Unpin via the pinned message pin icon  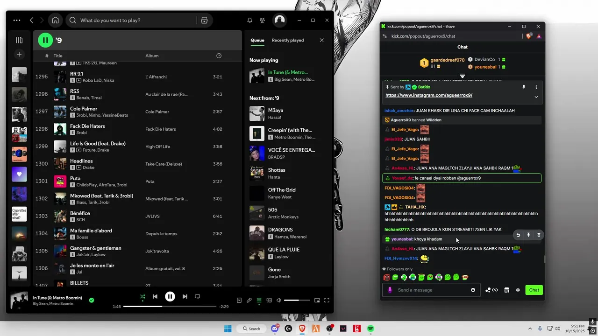point(524,87)
